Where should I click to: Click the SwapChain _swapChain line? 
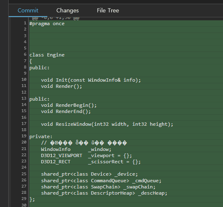pyautogui.click(x=98, y=187)
